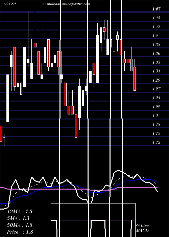The image size is (169, 237).
Task: Click the bullkhan.munafasutra.com watermark link text
Action: coord(69,4)
